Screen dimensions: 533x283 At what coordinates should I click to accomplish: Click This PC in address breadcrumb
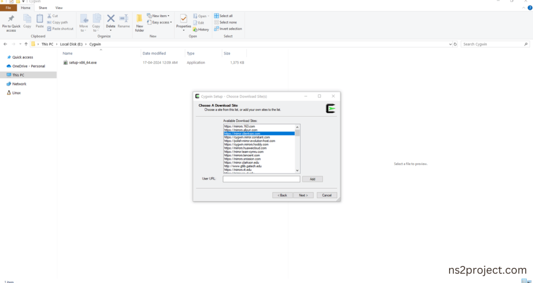pyautogui.click(x=47, y=44)
